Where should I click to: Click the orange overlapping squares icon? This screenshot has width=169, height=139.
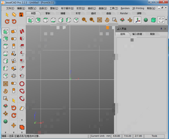pyautogui.click(x=22, y=127)
